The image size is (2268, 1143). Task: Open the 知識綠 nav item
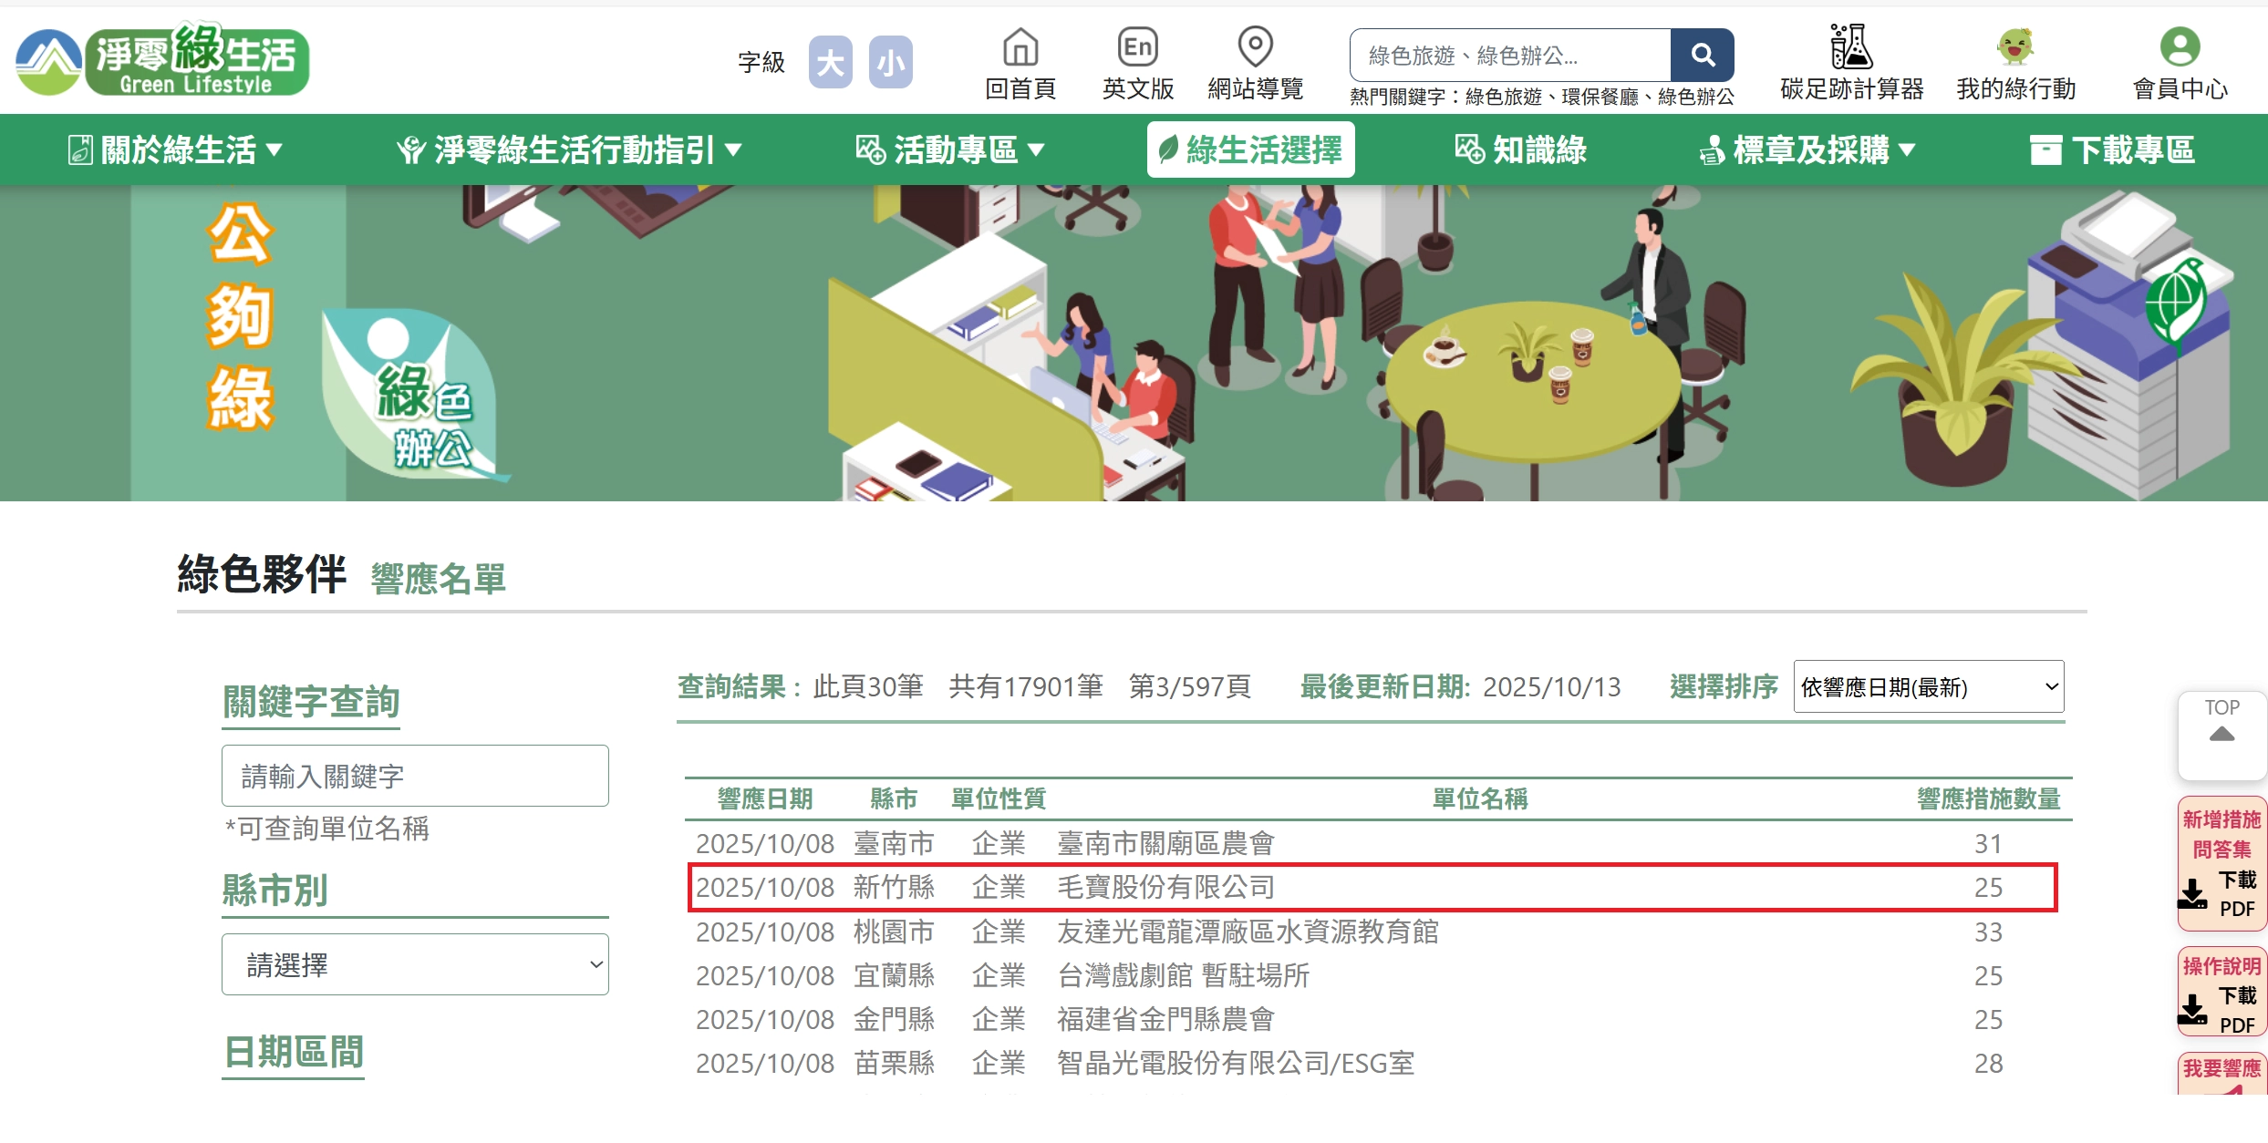(1521, 149)
